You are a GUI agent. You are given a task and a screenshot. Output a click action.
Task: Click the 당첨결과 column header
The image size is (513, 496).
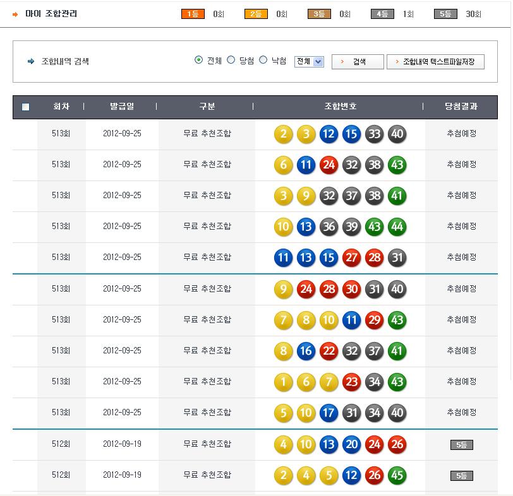point(461,107)
